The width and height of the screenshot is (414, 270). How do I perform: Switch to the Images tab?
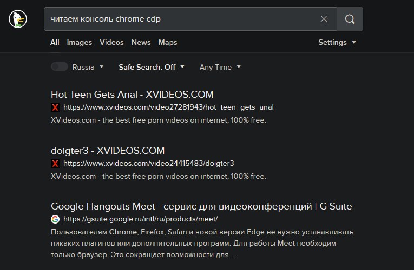pyautogui.click(x=79, y=43)
